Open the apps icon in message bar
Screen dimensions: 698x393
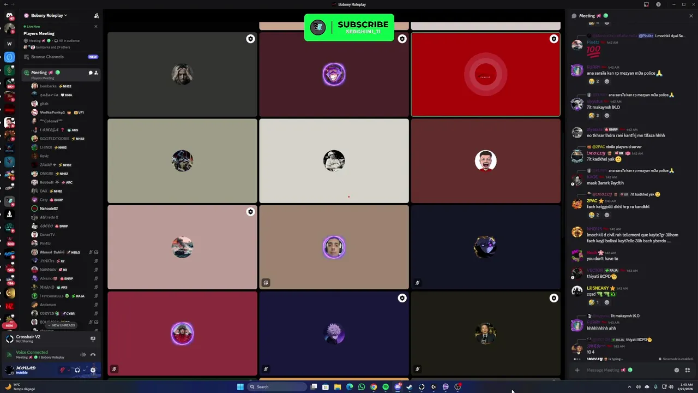point(687,370)
